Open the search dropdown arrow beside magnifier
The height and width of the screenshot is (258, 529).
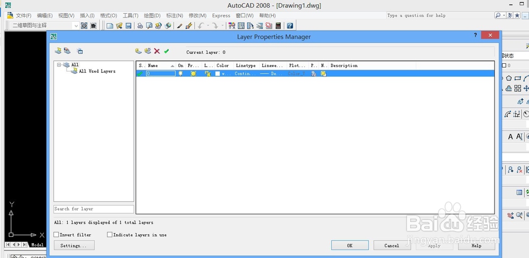(x=504, y=15)
